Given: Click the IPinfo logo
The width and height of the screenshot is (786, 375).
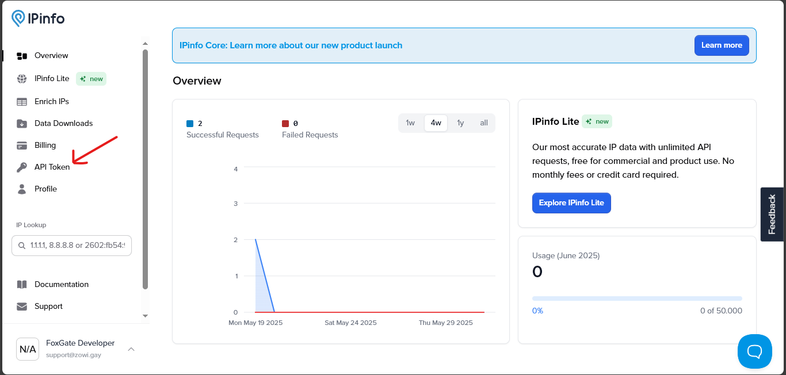Looking at the screenshot, I should pyautogui.click(x=38, y=18).
